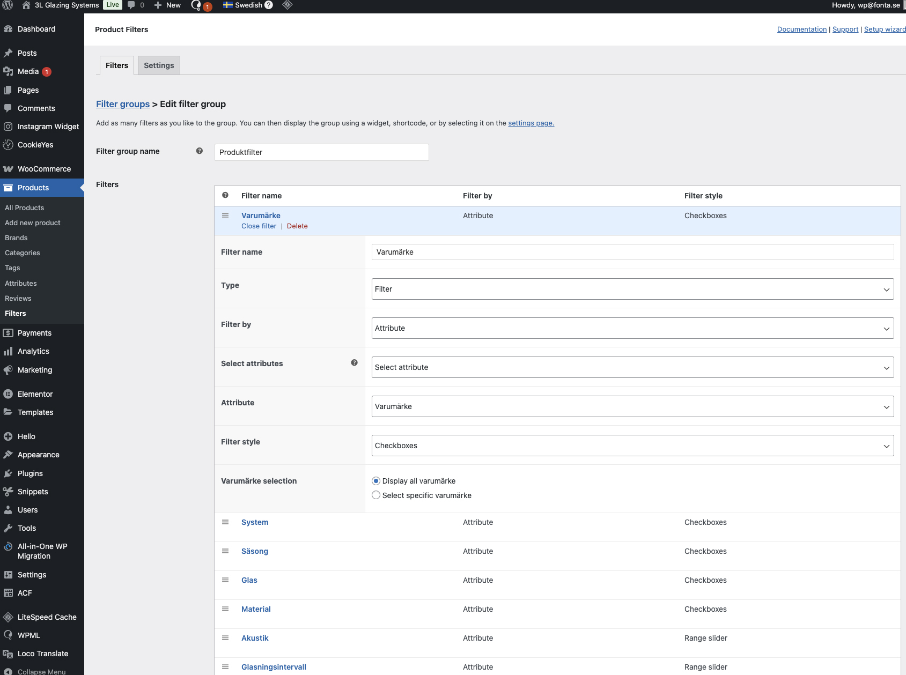906x675 pixels.
Task: Click the Delete link under Varumärke
Action: coord(297,226)
